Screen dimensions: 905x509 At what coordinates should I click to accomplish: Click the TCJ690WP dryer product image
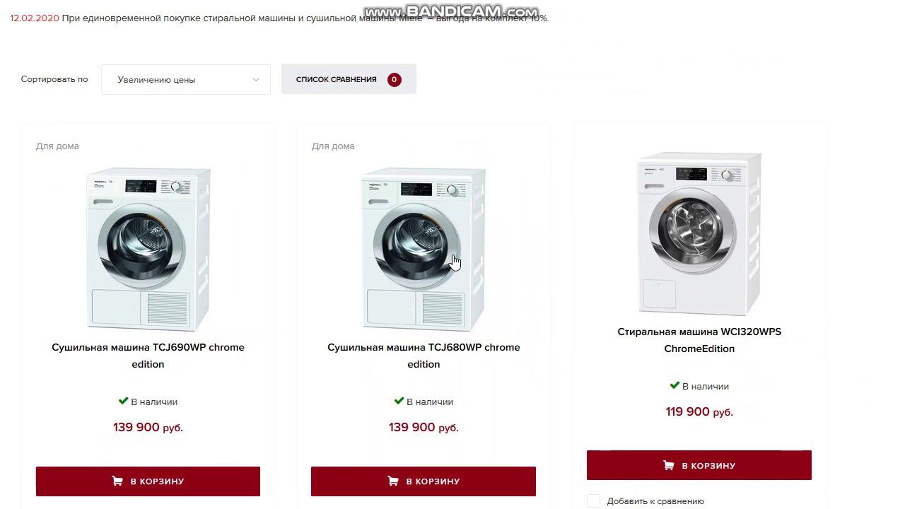click(148, 249)
